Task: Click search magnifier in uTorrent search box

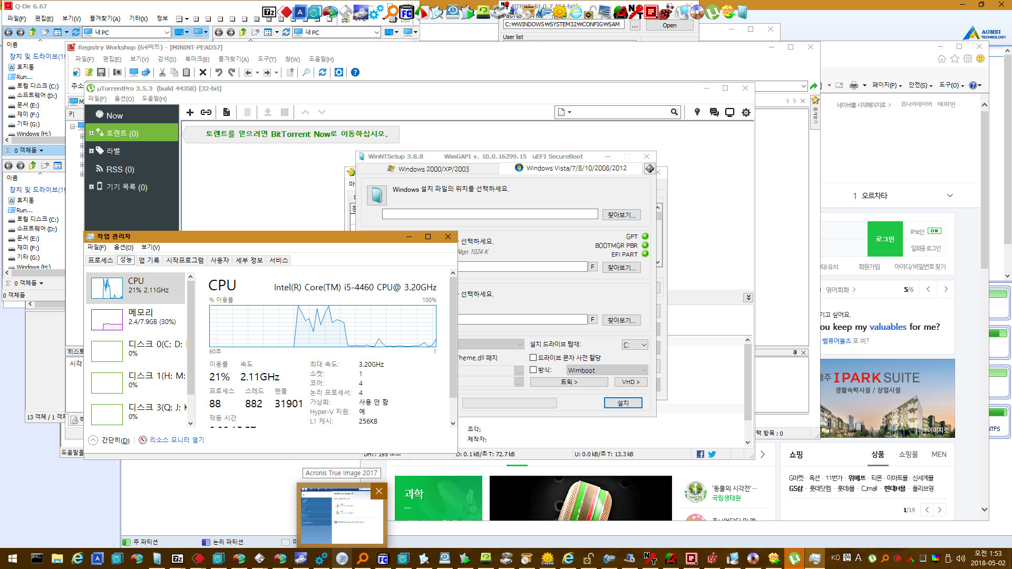Action: pos(674,112)
